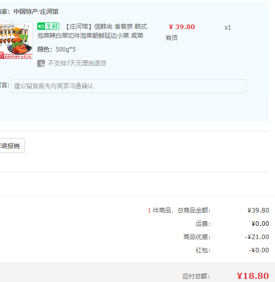Click the 红包 red packet label

203,250
